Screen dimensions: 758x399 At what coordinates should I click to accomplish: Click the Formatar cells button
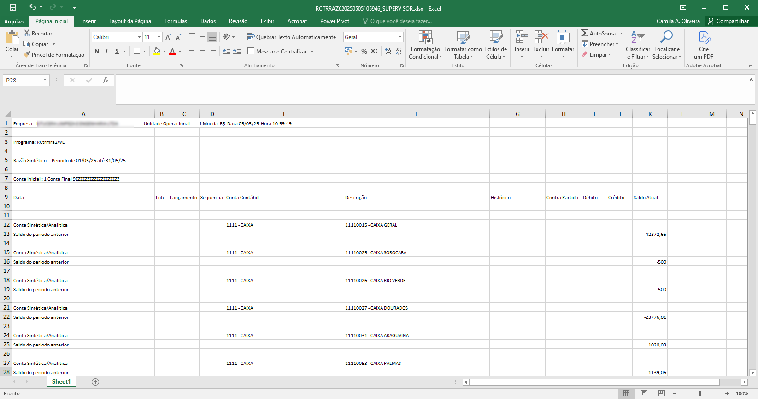563,45
